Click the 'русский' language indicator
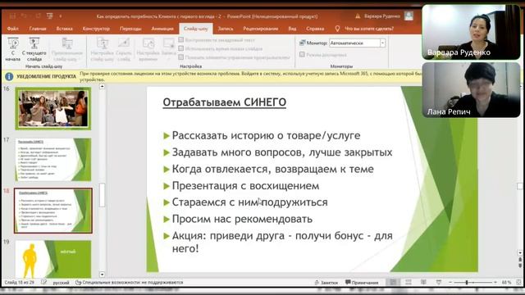This screenshot has width=525, height=295. [61, 283]
